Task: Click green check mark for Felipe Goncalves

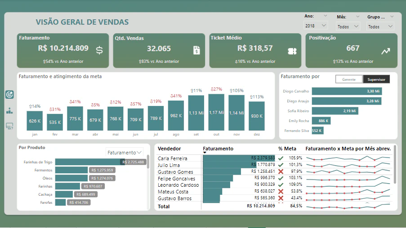Action: pos(281,178)
